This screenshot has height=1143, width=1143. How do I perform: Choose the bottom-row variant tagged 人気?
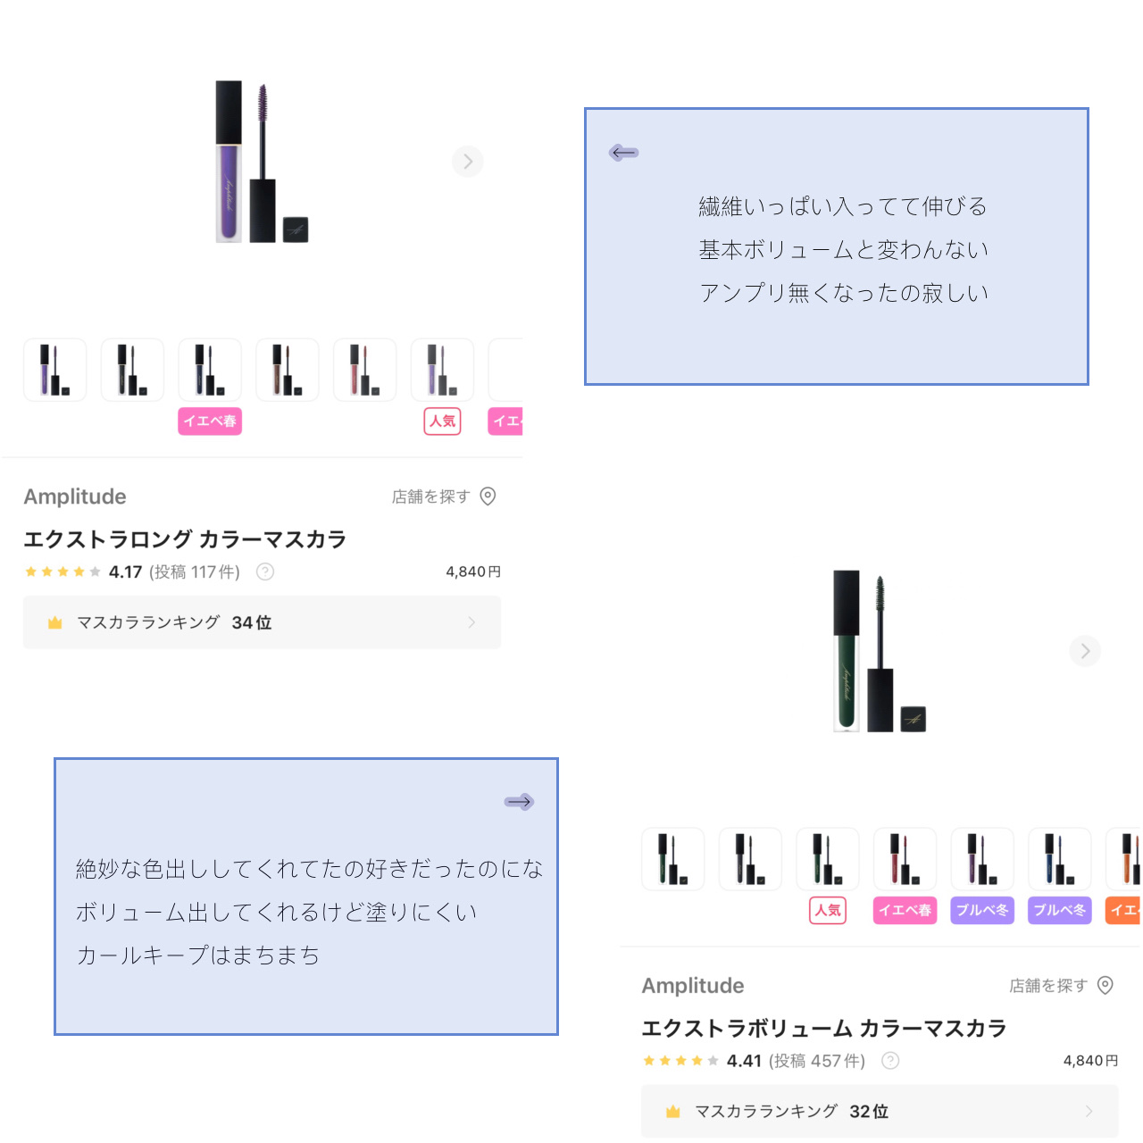pos(828,859)
